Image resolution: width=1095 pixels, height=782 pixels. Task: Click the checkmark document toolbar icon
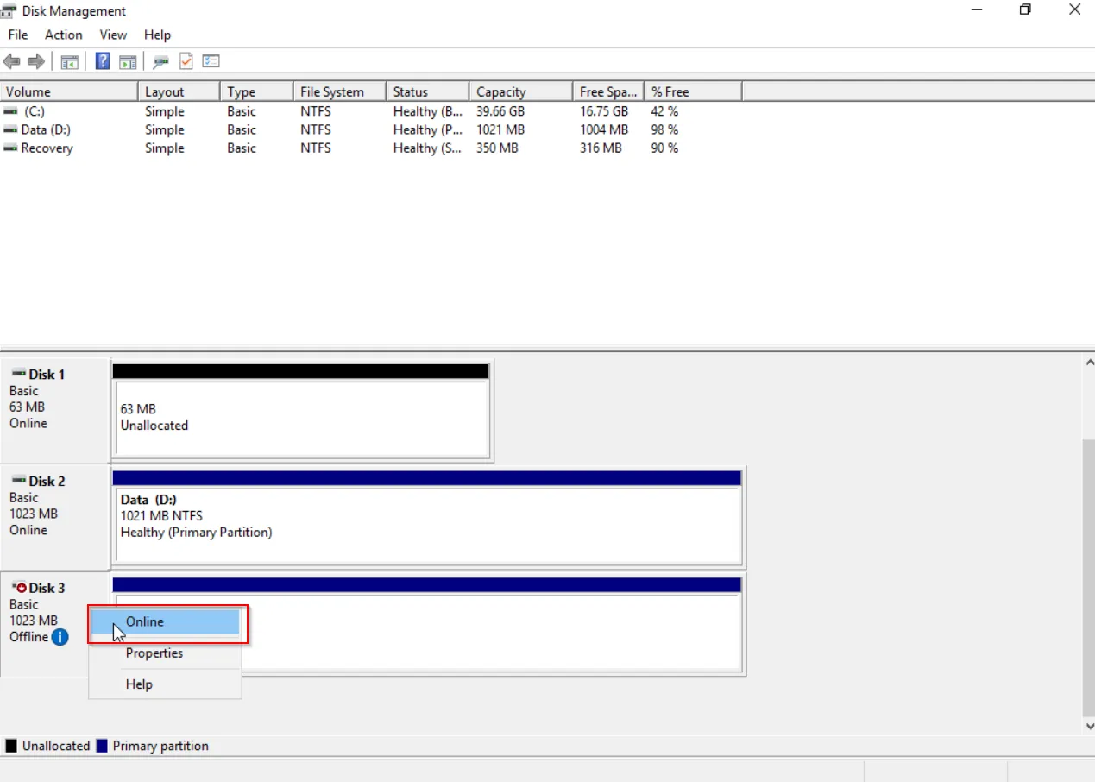pos(186,60)
